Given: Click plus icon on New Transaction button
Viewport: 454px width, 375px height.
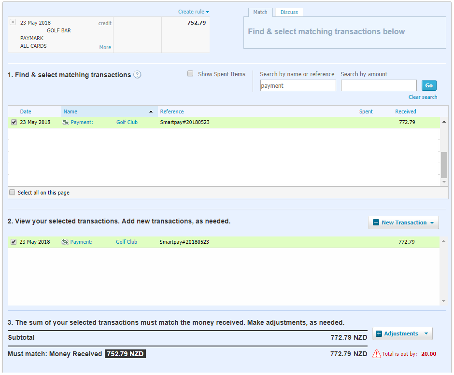Looking at the screenshot, I should tap(376, 222).
